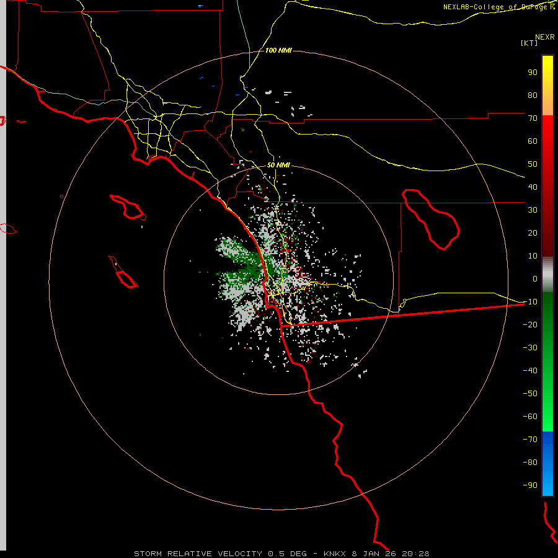The height and width of the screenshot is (558, 558).
Task: Click the [KT] units label
Action: pos(529,43)
